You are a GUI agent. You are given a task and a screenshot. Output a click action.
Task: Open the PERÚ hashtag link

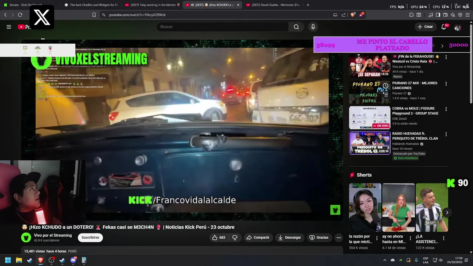[72, 251]
